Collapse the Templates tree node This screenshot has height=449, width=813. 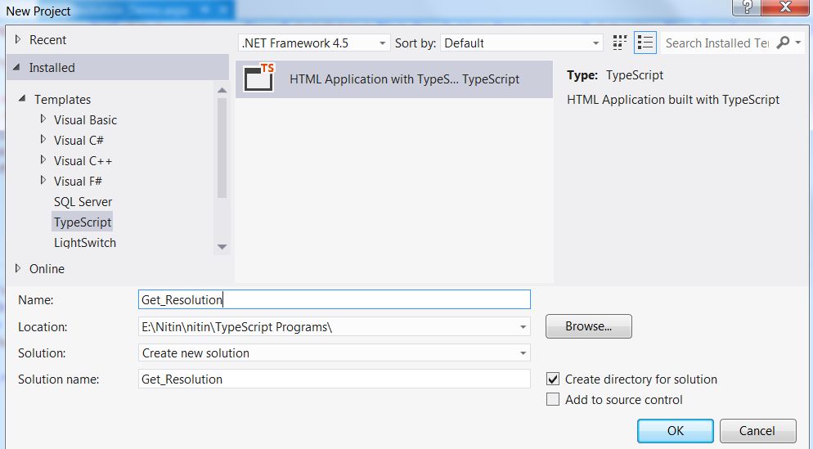point(22,98)
